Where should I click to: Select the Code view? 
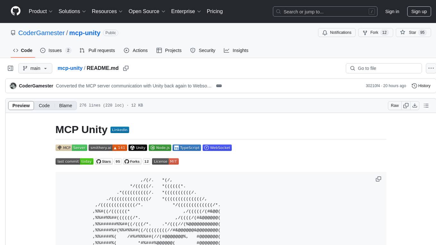click(44, 106)
